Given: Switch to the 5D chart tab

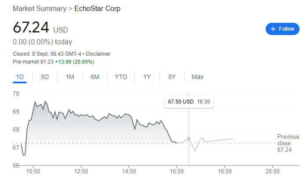Looking at the screenshot, I should 44,77.
